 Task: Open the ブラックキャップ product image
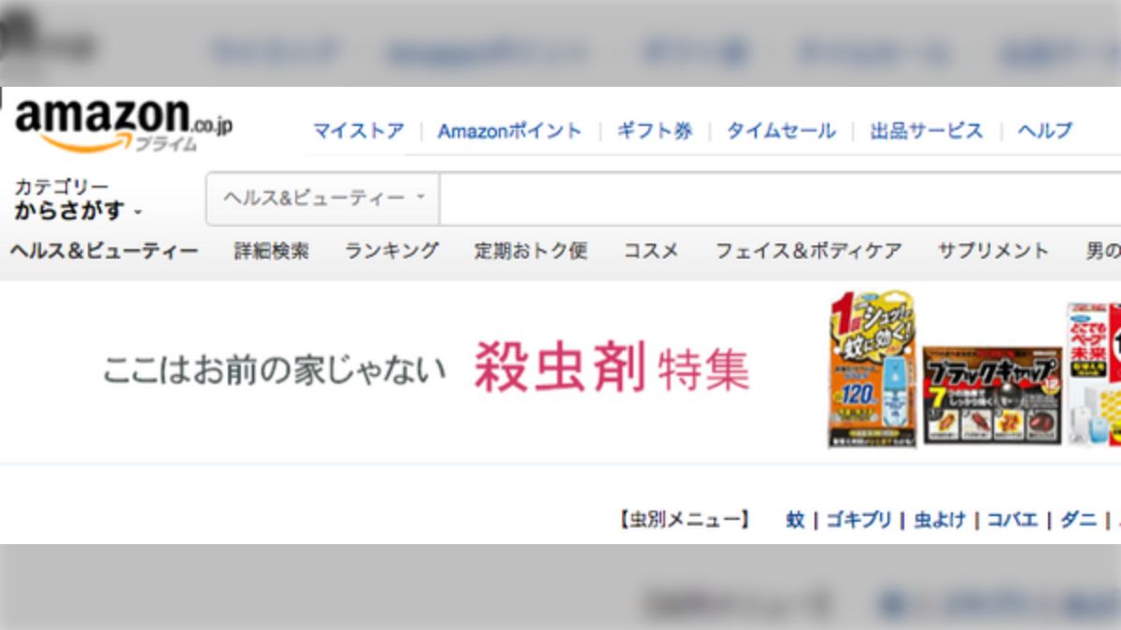(992, 394)
